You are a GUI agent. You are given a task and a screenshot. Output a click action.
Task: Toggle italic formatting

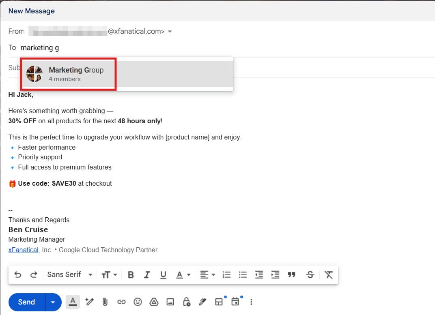147,274
